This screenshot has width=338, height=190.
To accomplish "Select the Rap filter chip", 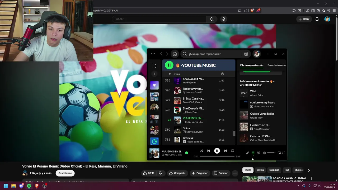I will pyautogui.click(x=287, y=170).
